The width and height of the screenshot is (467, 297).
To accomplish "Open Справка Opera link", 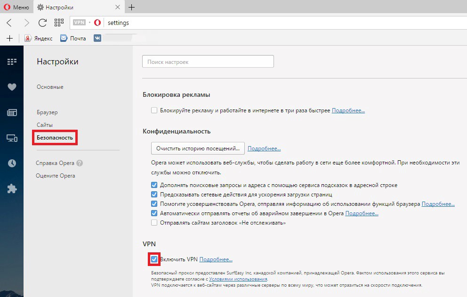I will (55, 163).
